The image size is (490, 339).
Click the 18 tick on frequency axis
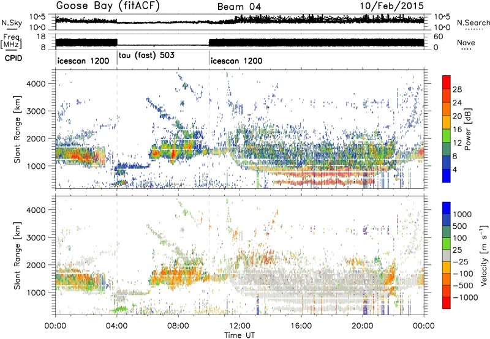tap(41, 37)
